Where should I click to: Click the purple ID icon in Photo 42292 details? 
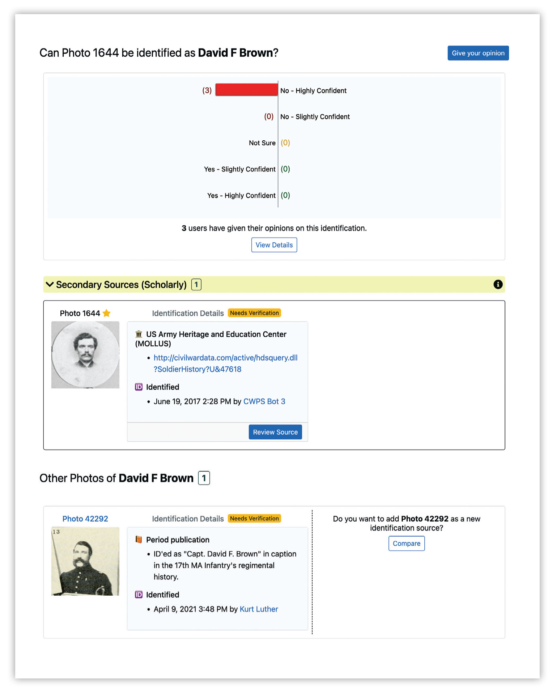[139, 595]
